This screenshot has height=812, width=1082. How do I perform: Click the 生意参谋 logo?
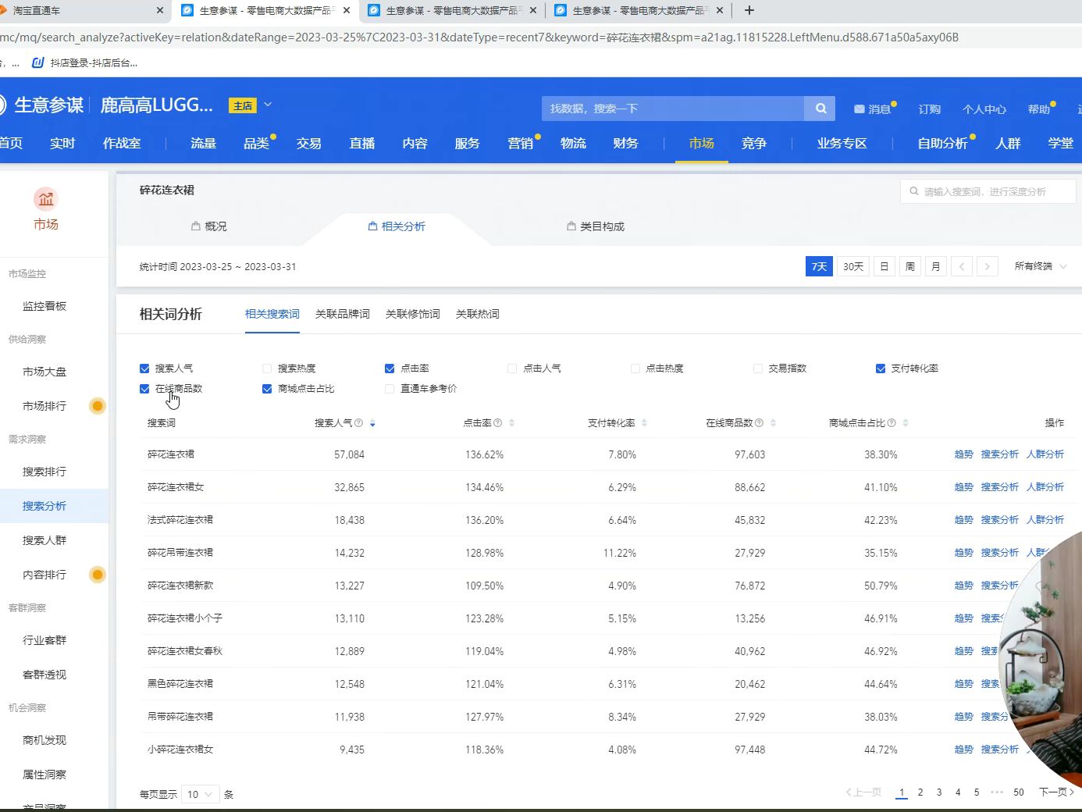point(43,105)
